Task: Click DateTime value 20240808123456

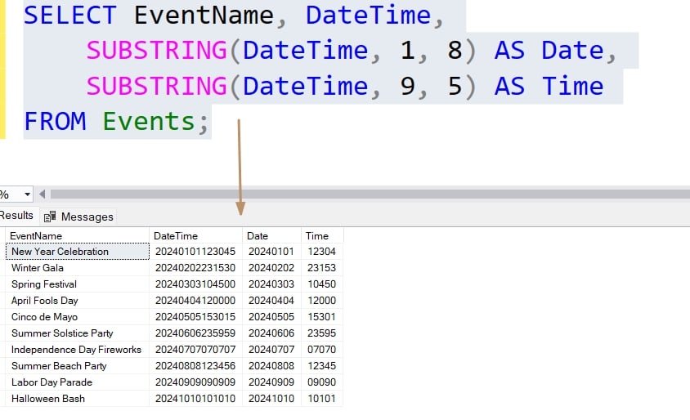Action: click(195, 366)
